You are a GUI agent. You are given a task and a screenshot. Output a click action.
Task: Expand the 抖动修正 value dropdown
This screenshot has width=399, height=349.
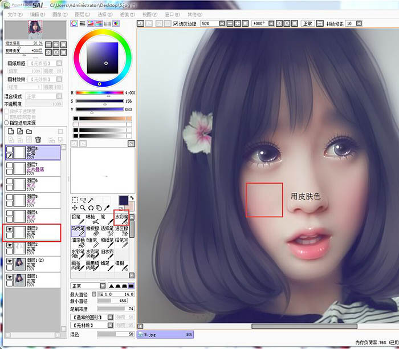click(x=357, y=24)
